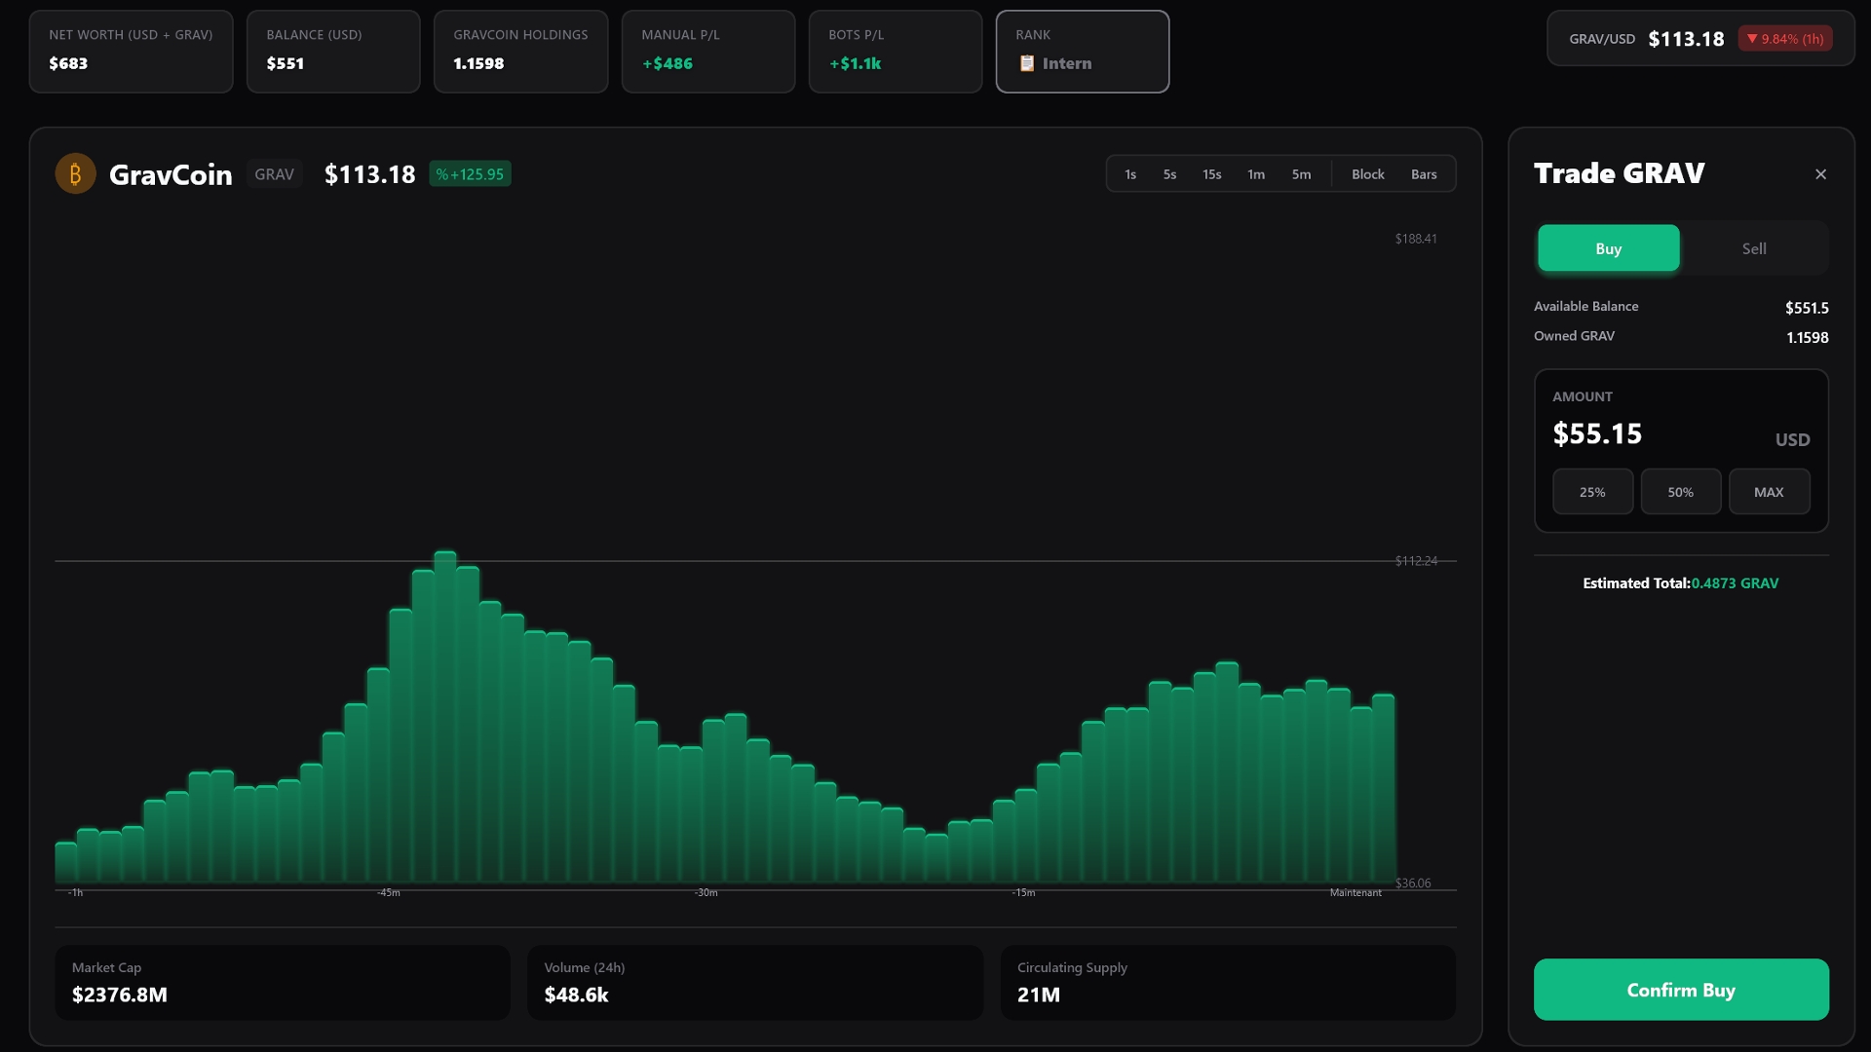This screenshot has height=1052, width=1871.
Task: Click the green +125.95 percent badge
Action: coord(470,174)
